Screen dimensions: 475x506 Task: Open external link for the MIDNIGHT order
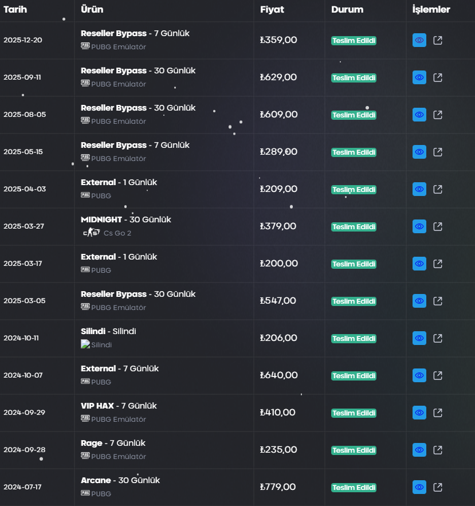[438, 226]
